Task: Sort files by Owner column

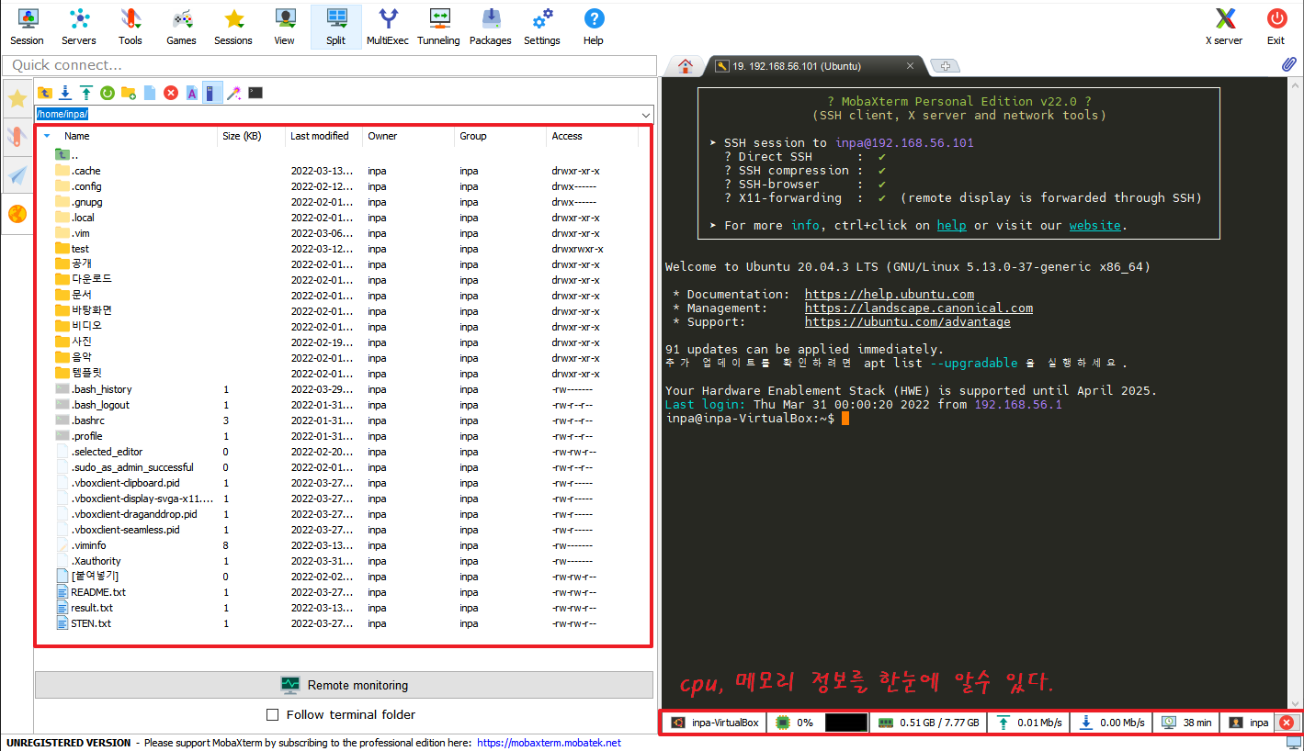Action: pyautogui.click(x=382, y=136)
